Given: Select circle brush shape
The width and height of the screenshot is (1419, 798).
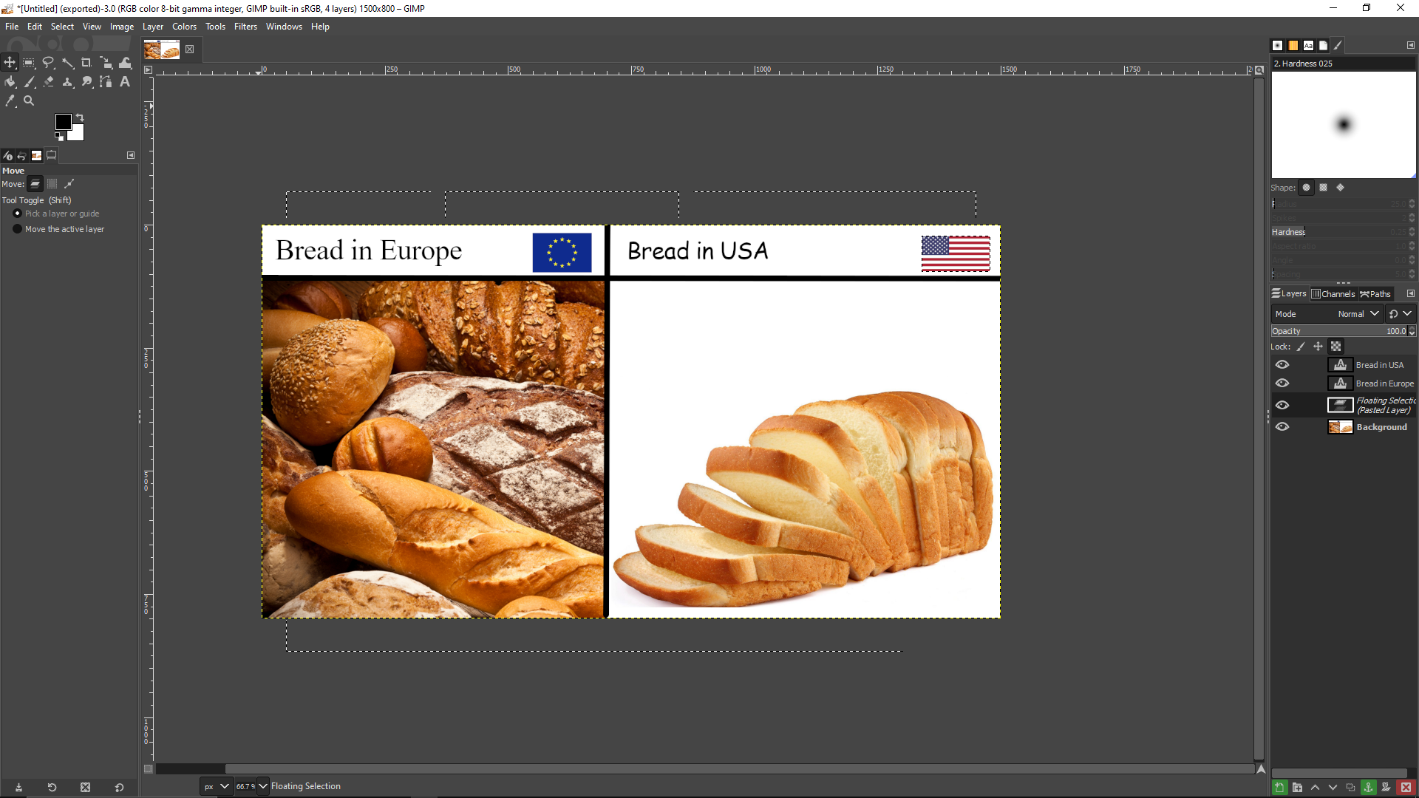Looking at the screenshot, I should (1306, 188).
